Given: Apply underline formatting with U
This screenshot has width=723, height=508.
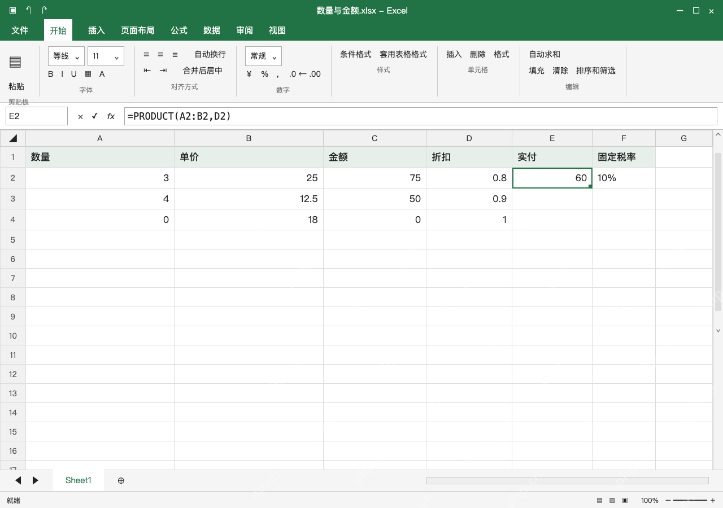Looking at the screenshot, I should click(73, 74).
